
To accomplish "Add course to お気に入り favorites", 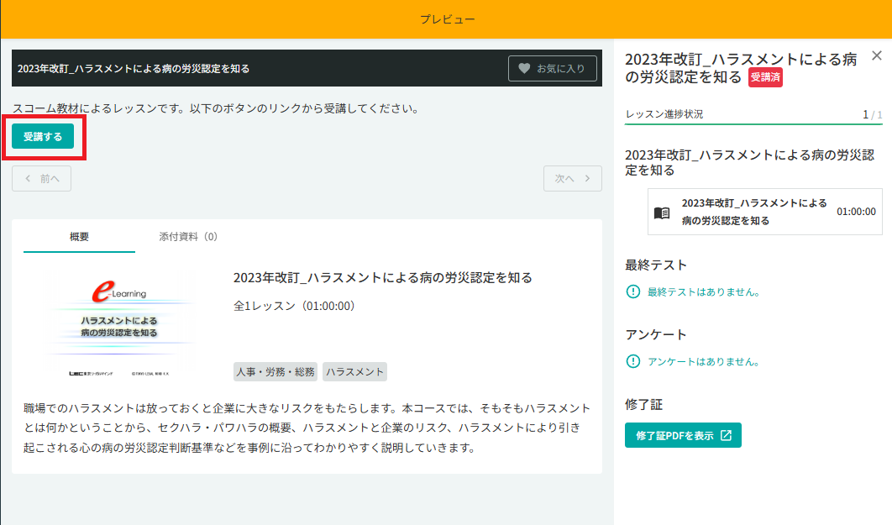I will 553,68.
